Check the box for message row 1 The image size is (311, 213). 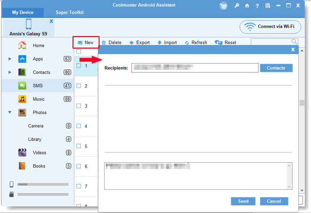click(79, 66)
